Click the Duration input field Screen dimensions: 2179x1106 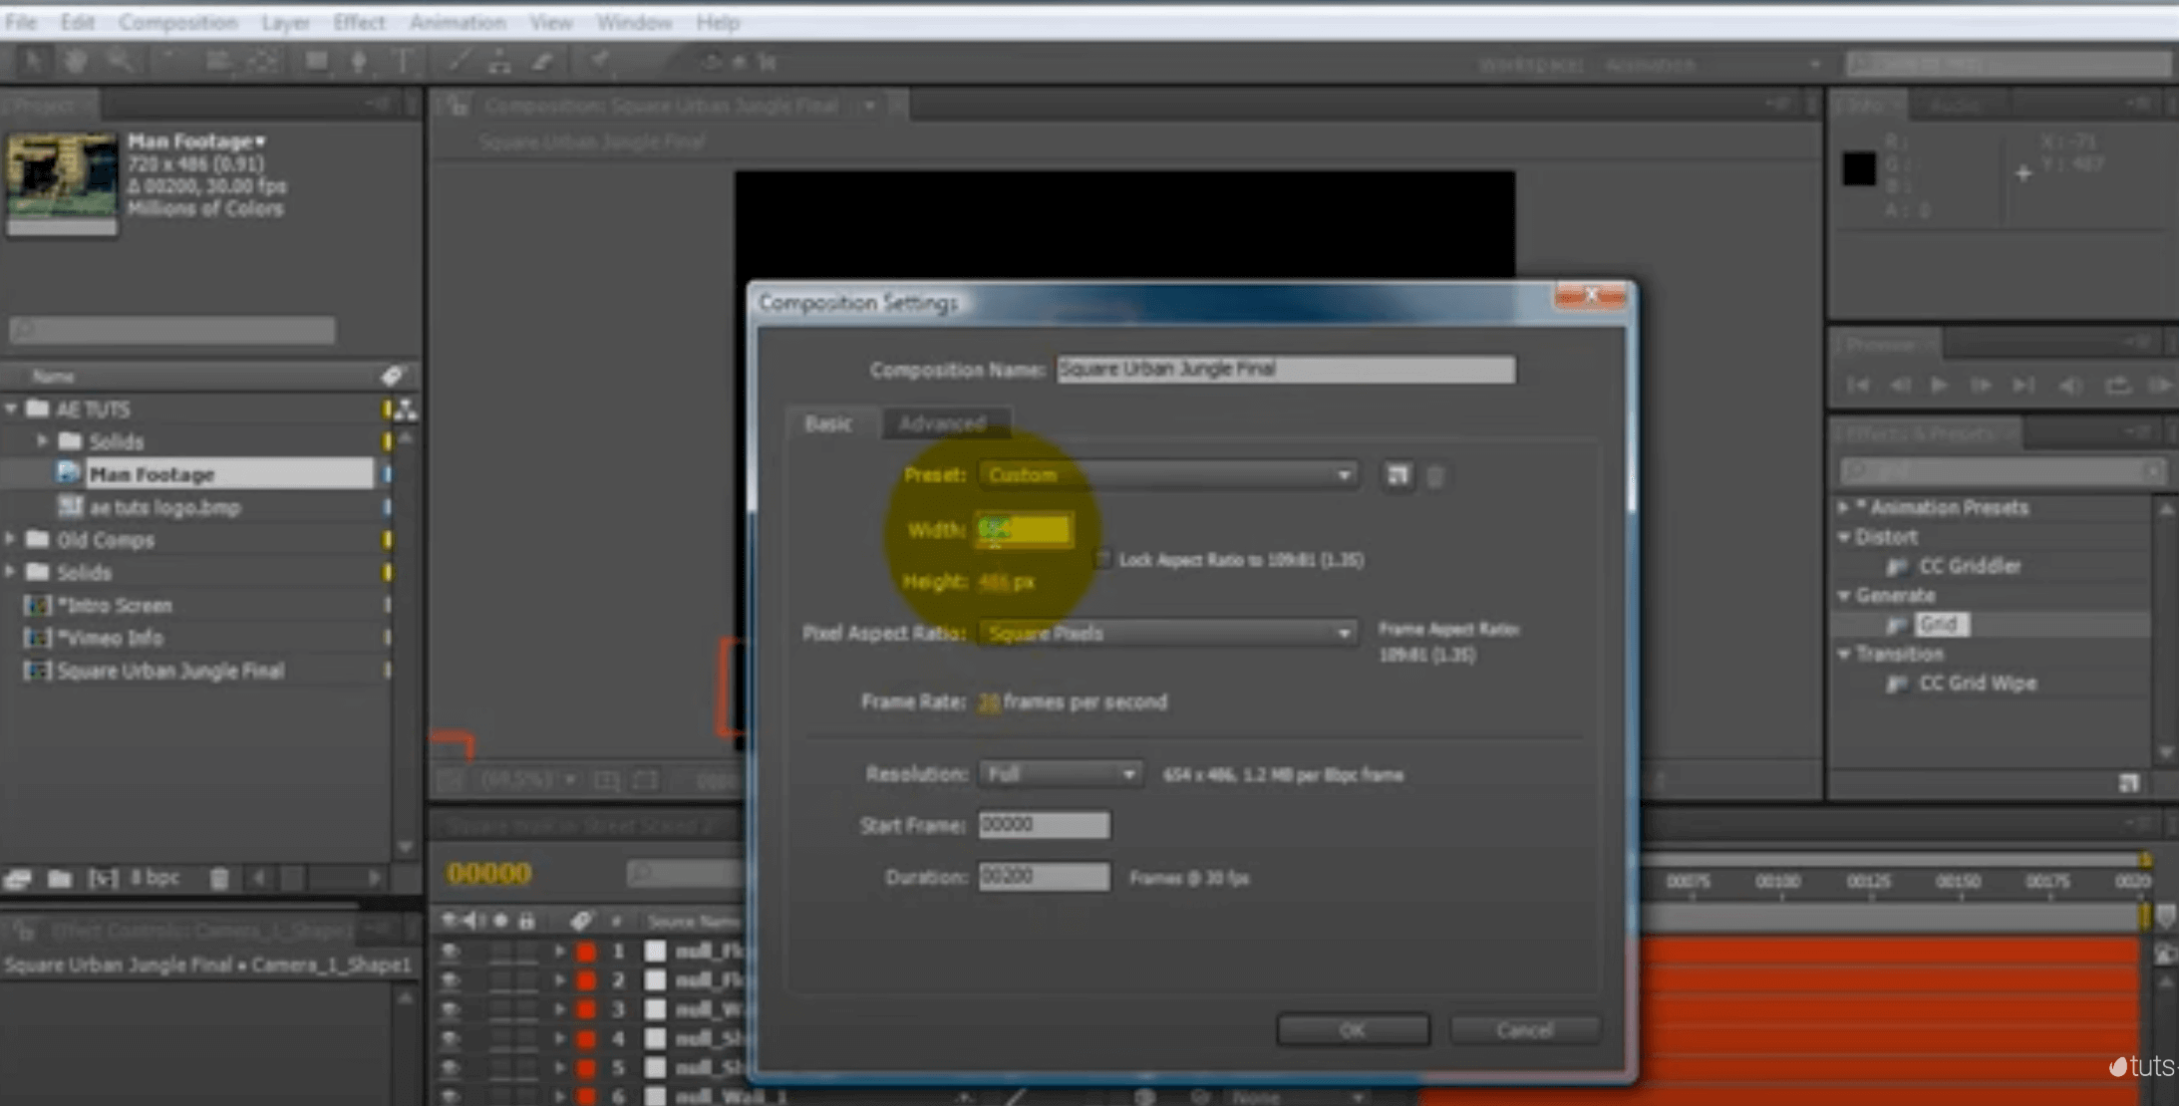(x=1043, y=877)
